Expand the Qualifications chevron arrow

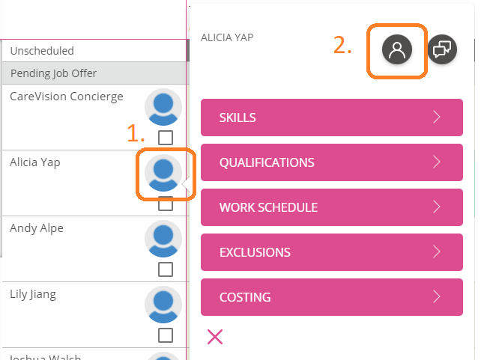(437, 162)
